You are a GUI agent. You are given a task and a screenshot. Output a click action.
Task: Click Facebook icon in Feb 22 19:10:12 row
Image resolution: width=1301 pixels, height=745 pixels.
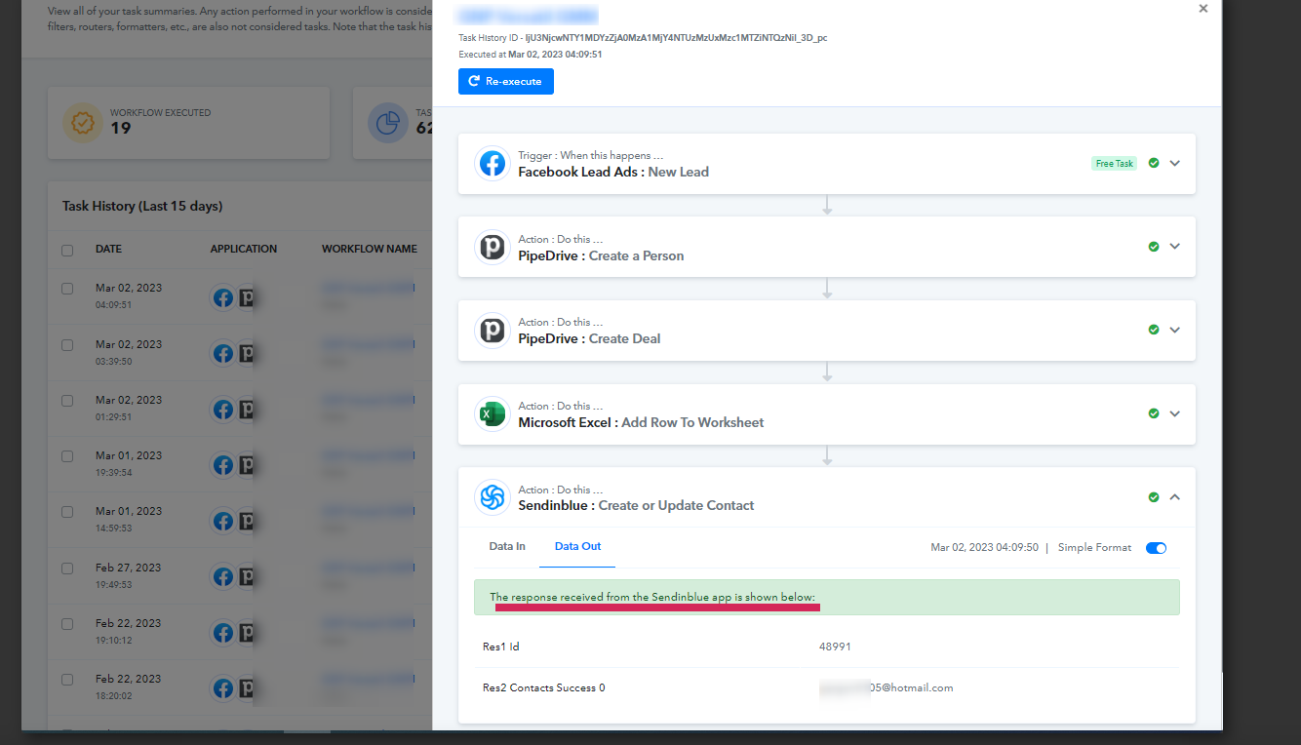[x=223, y=633]
